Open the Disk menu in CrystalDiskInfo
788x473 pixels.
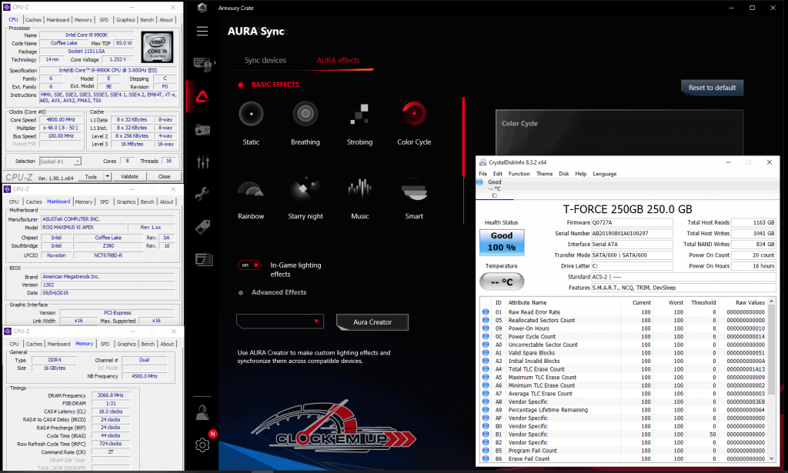click(563, 174)
